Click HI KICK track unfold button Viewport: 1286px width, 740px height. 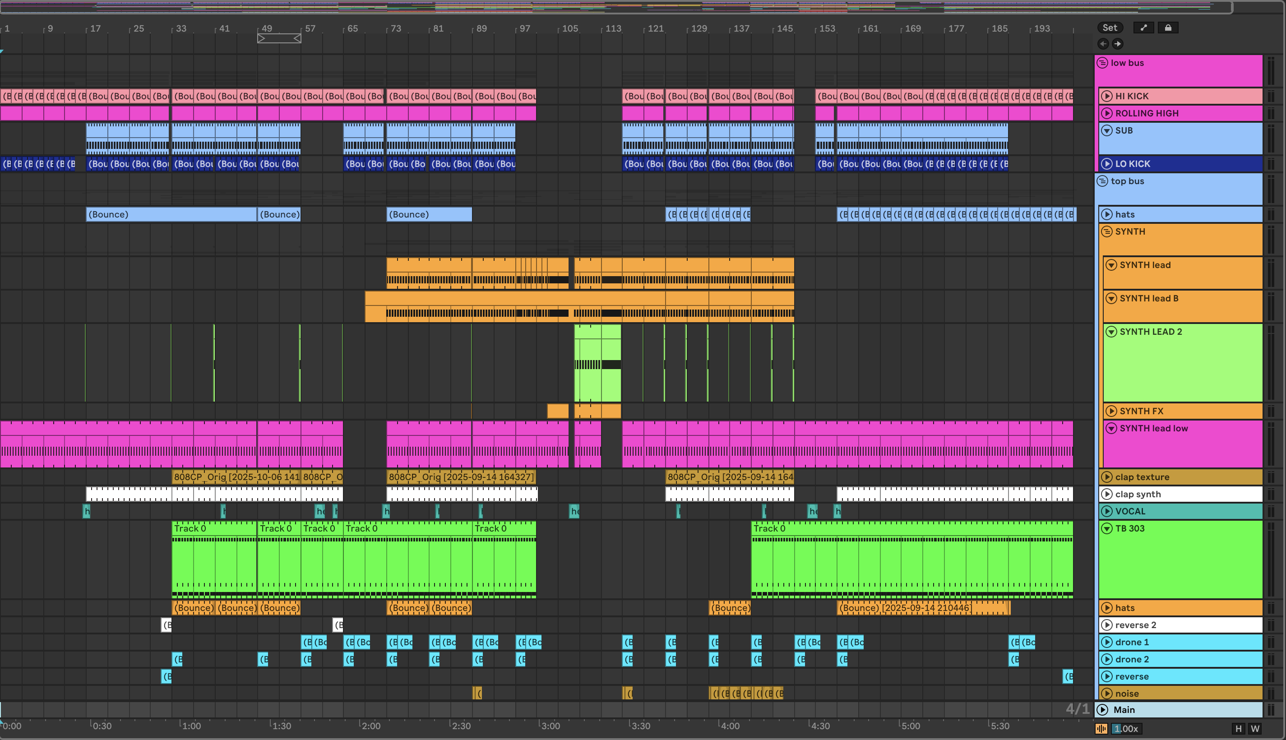click(1107, 96)
